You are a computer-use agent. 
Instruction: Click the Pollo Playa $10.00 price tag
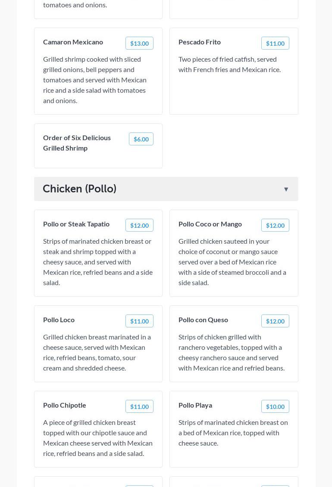pyautogui.click(x=275, y=406)
